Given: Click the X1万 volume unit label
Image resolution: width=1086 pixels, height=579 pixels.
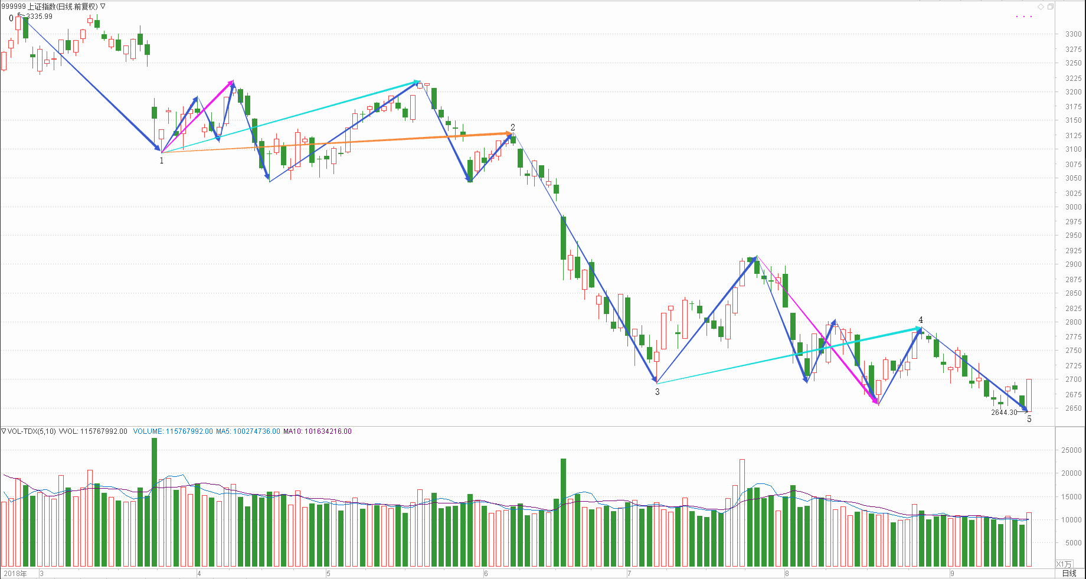Looking at the screenshot, I should pos(1064,564).
